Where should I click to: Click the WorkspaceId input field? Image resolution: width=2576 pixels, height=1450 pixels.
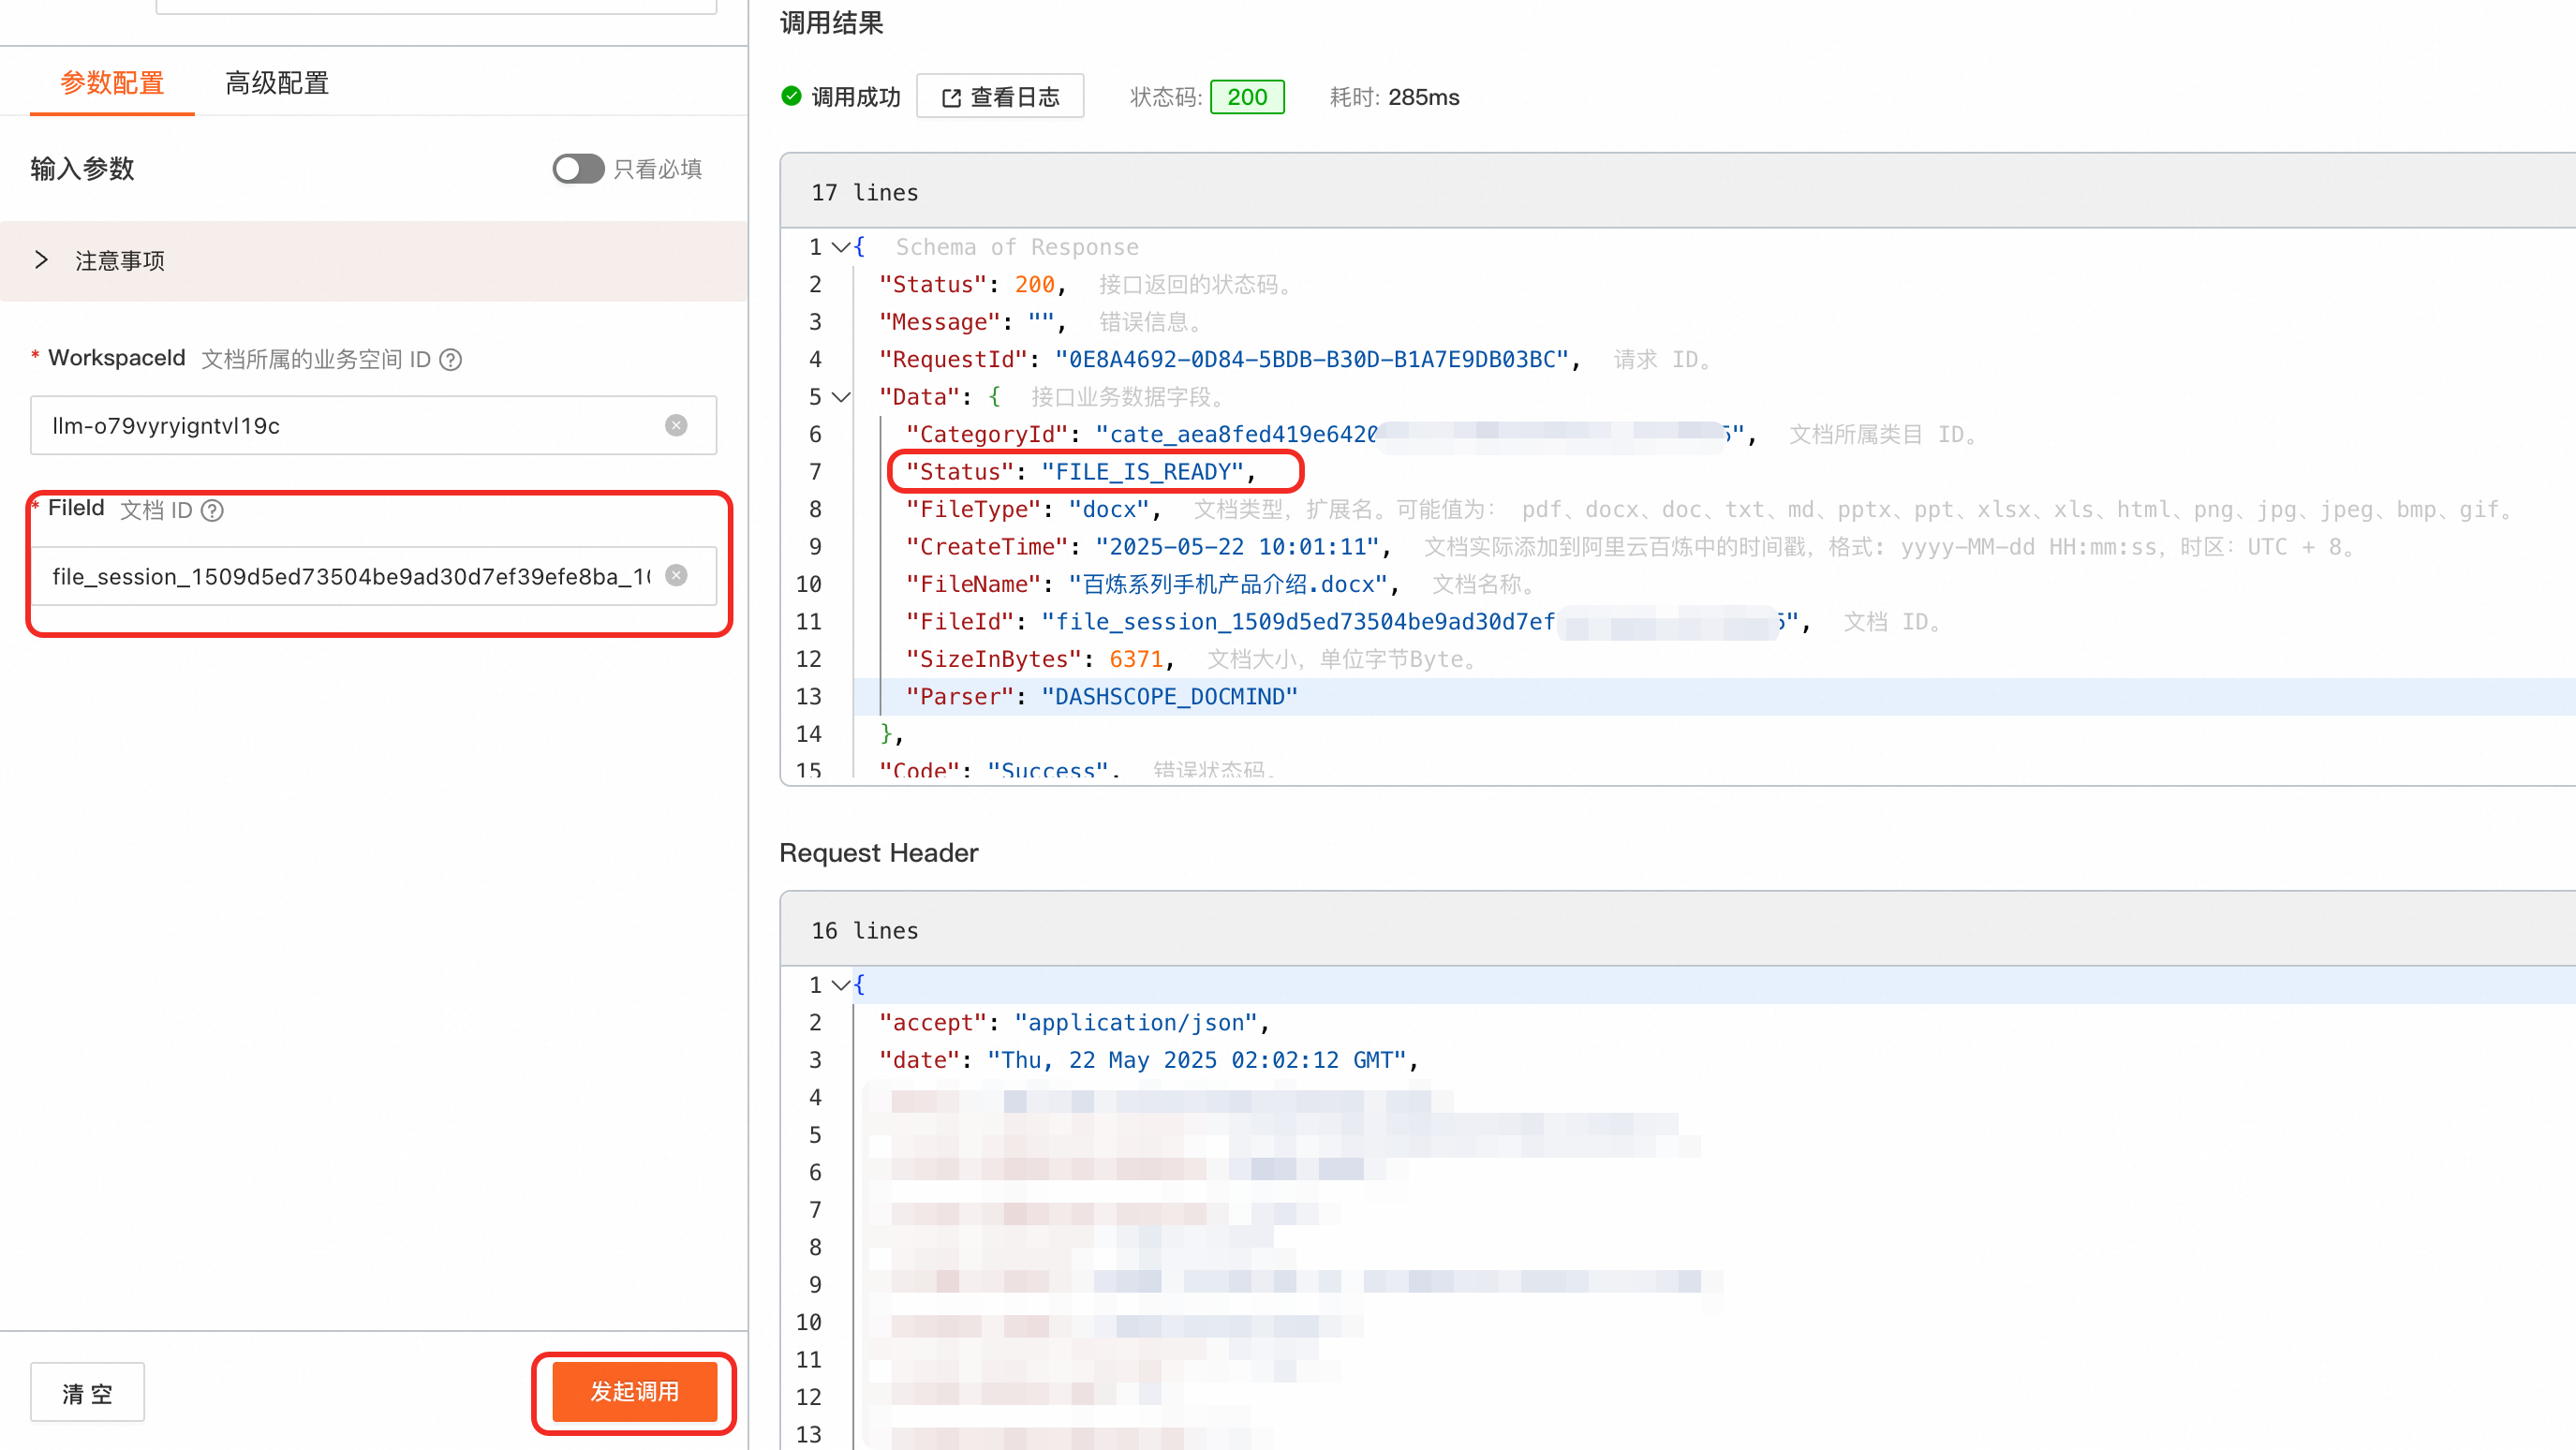point(373,426)
